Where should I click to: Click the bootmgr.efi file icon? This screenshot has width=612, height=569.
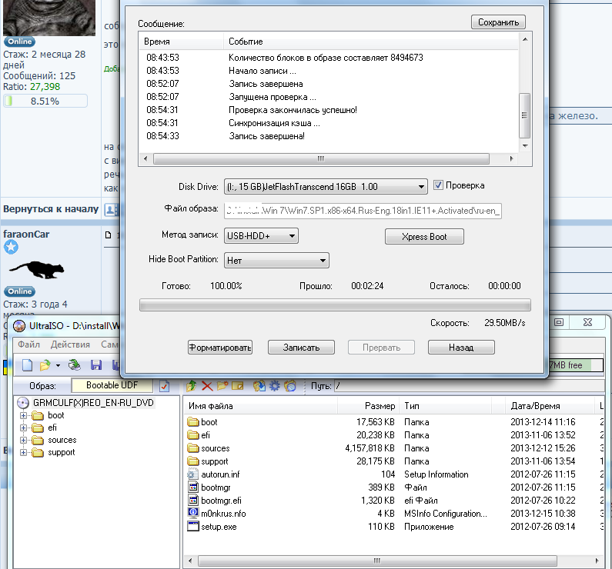[192, 501]
